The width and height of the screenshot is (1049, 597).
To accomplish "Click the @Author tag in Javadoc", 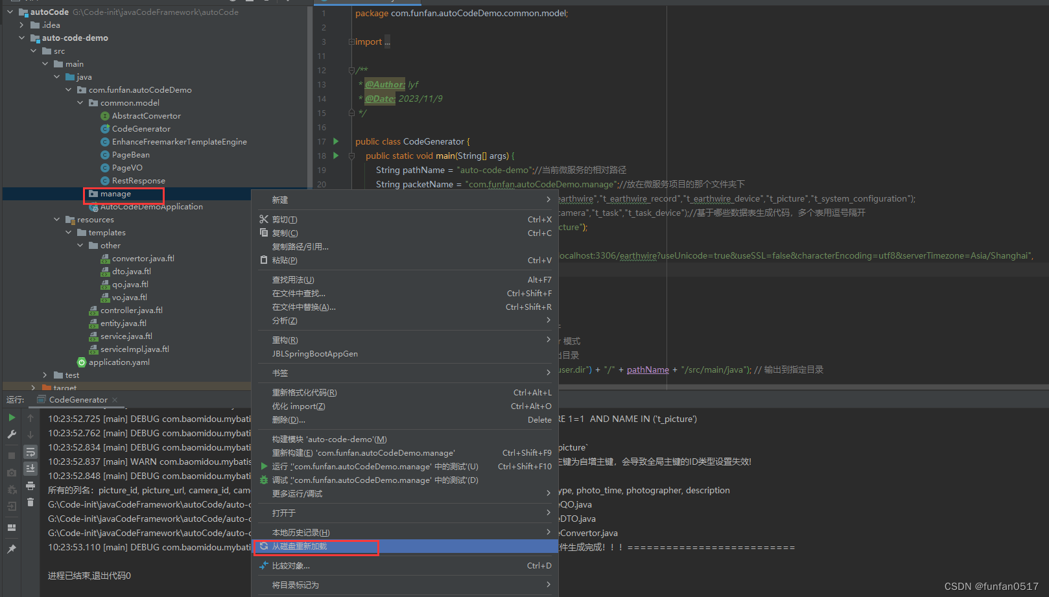I will point(385,84).
